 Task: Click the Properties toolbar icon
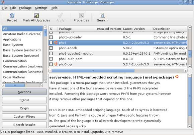[81, 16]
